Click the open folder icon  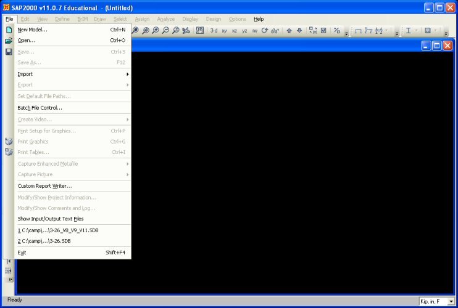9,41
